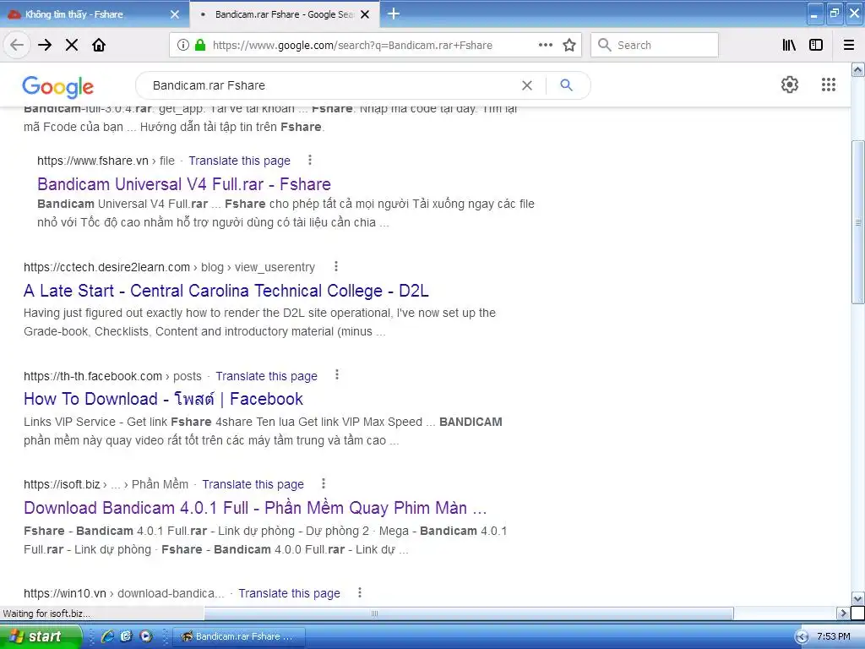The image size is (865, 649).
Task: Open the Windows Start menu
Action: (41, 636)
